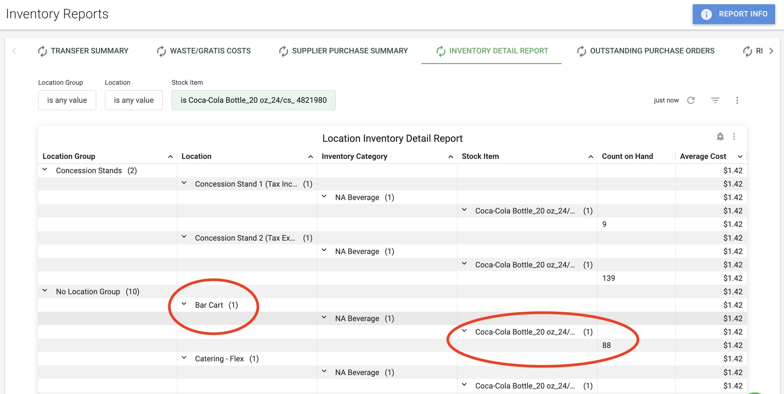Viewport: 784px width, 394px height.
Task: Collapse the Concession Stands group
Action: pos(45,170)
